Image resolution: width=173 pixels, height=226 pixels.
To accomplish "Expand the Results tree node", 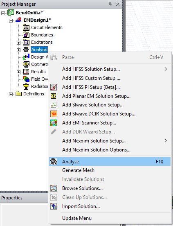I will pos(18,72).
